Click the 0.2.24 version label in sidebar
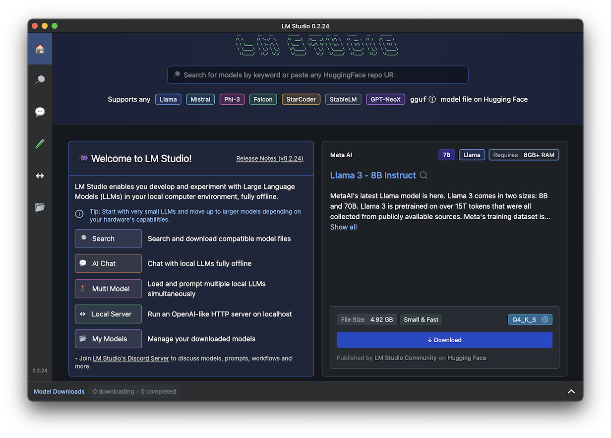 click(x=40, y=371)
